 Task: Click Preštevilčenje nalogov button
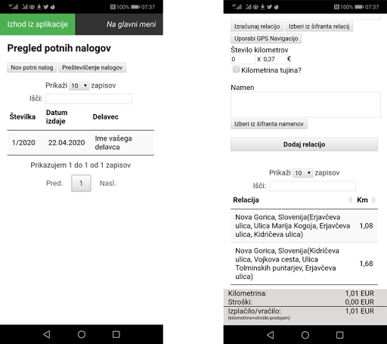92,67
